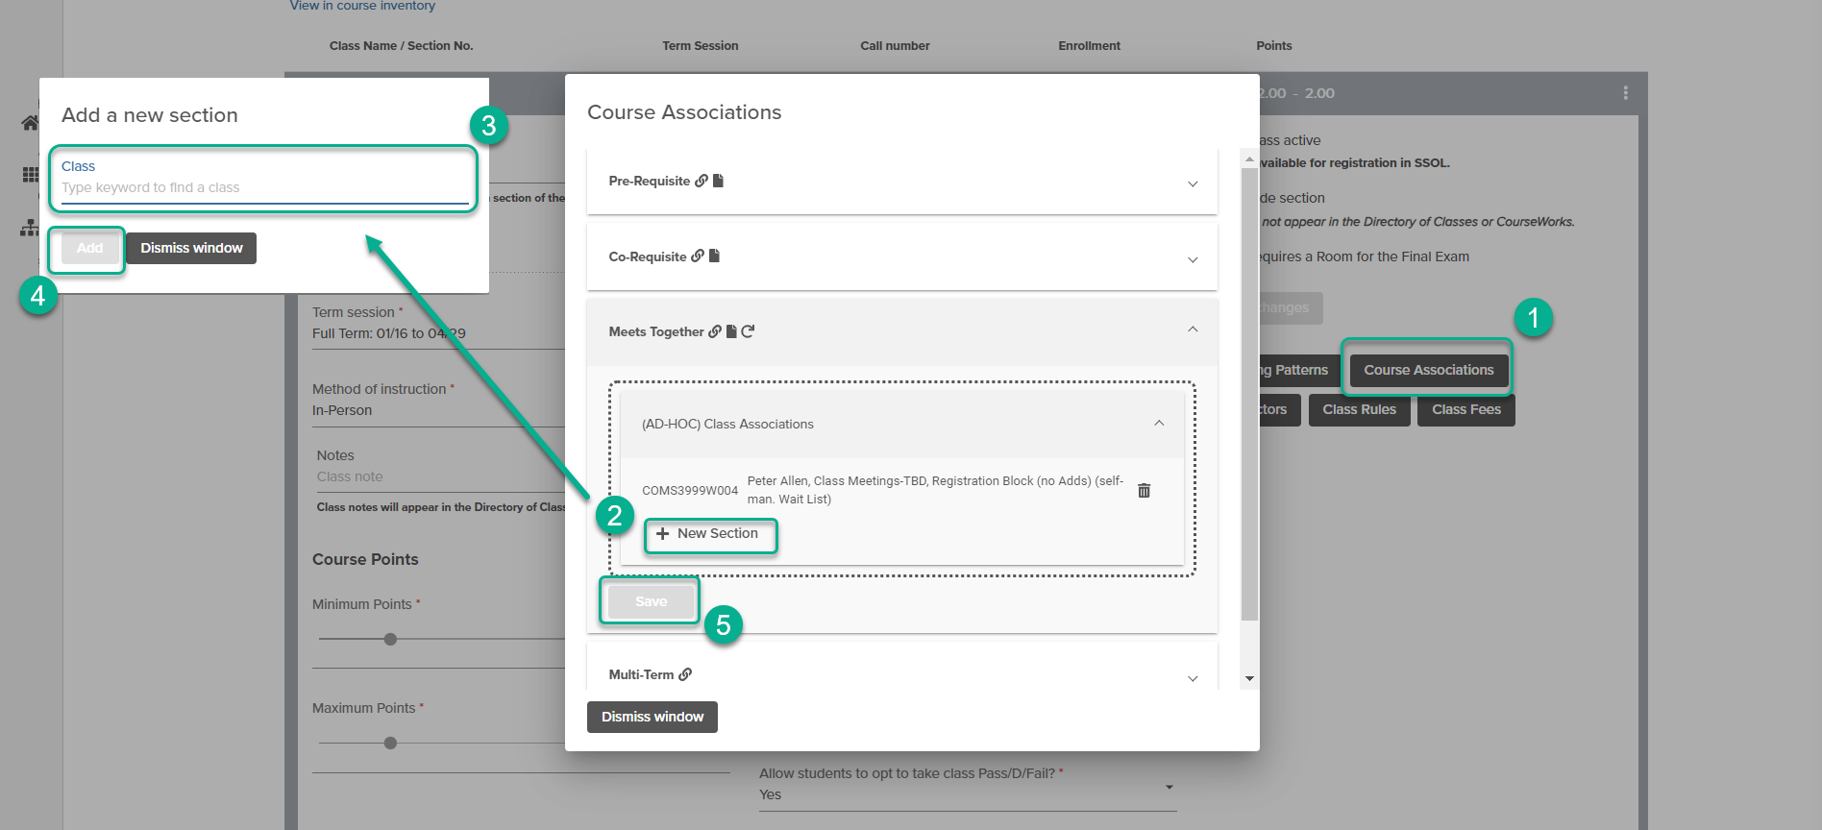Adjust the Maximum Points slider handle

tap(390, 743)
